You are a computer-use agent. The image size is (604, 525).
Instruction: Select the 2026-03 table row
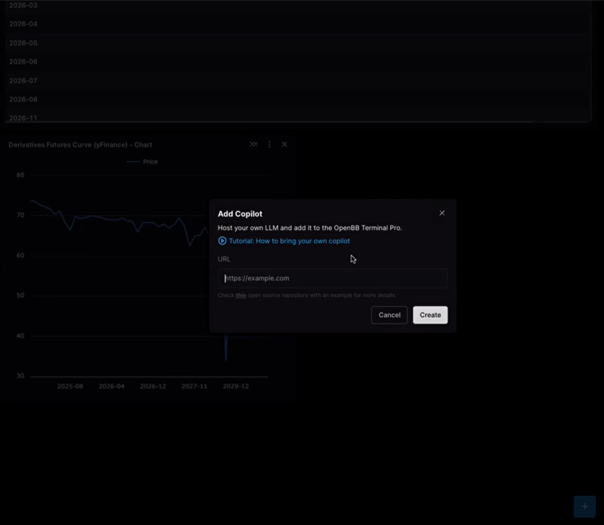[x=299, y=5]
